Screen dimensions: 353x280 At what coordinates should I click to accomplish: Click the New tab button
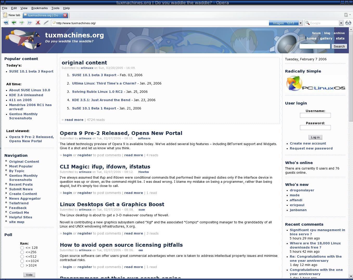pos(12,15)
